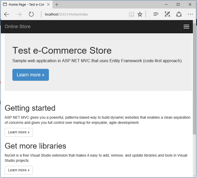Click the scrollbar down arrow

194,176
